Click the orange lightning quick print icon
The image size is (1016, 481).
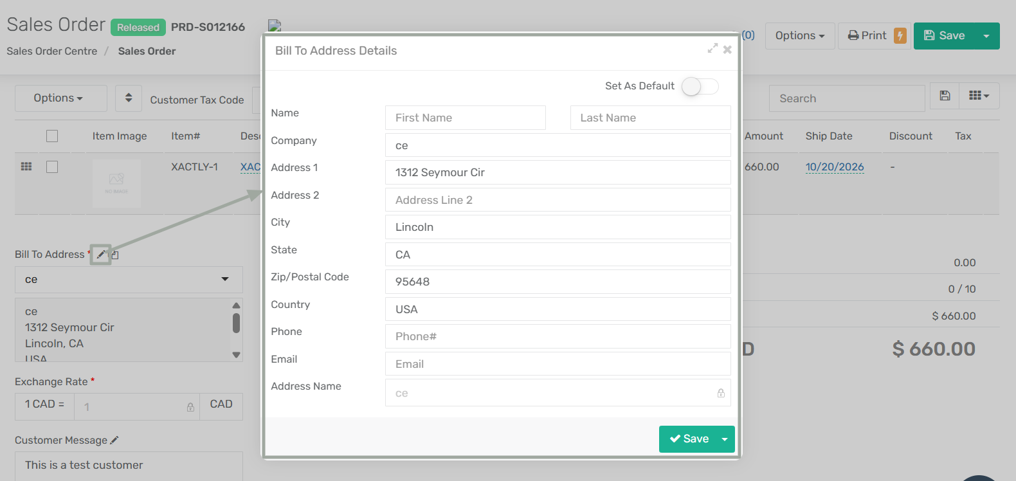coord(900,36)
